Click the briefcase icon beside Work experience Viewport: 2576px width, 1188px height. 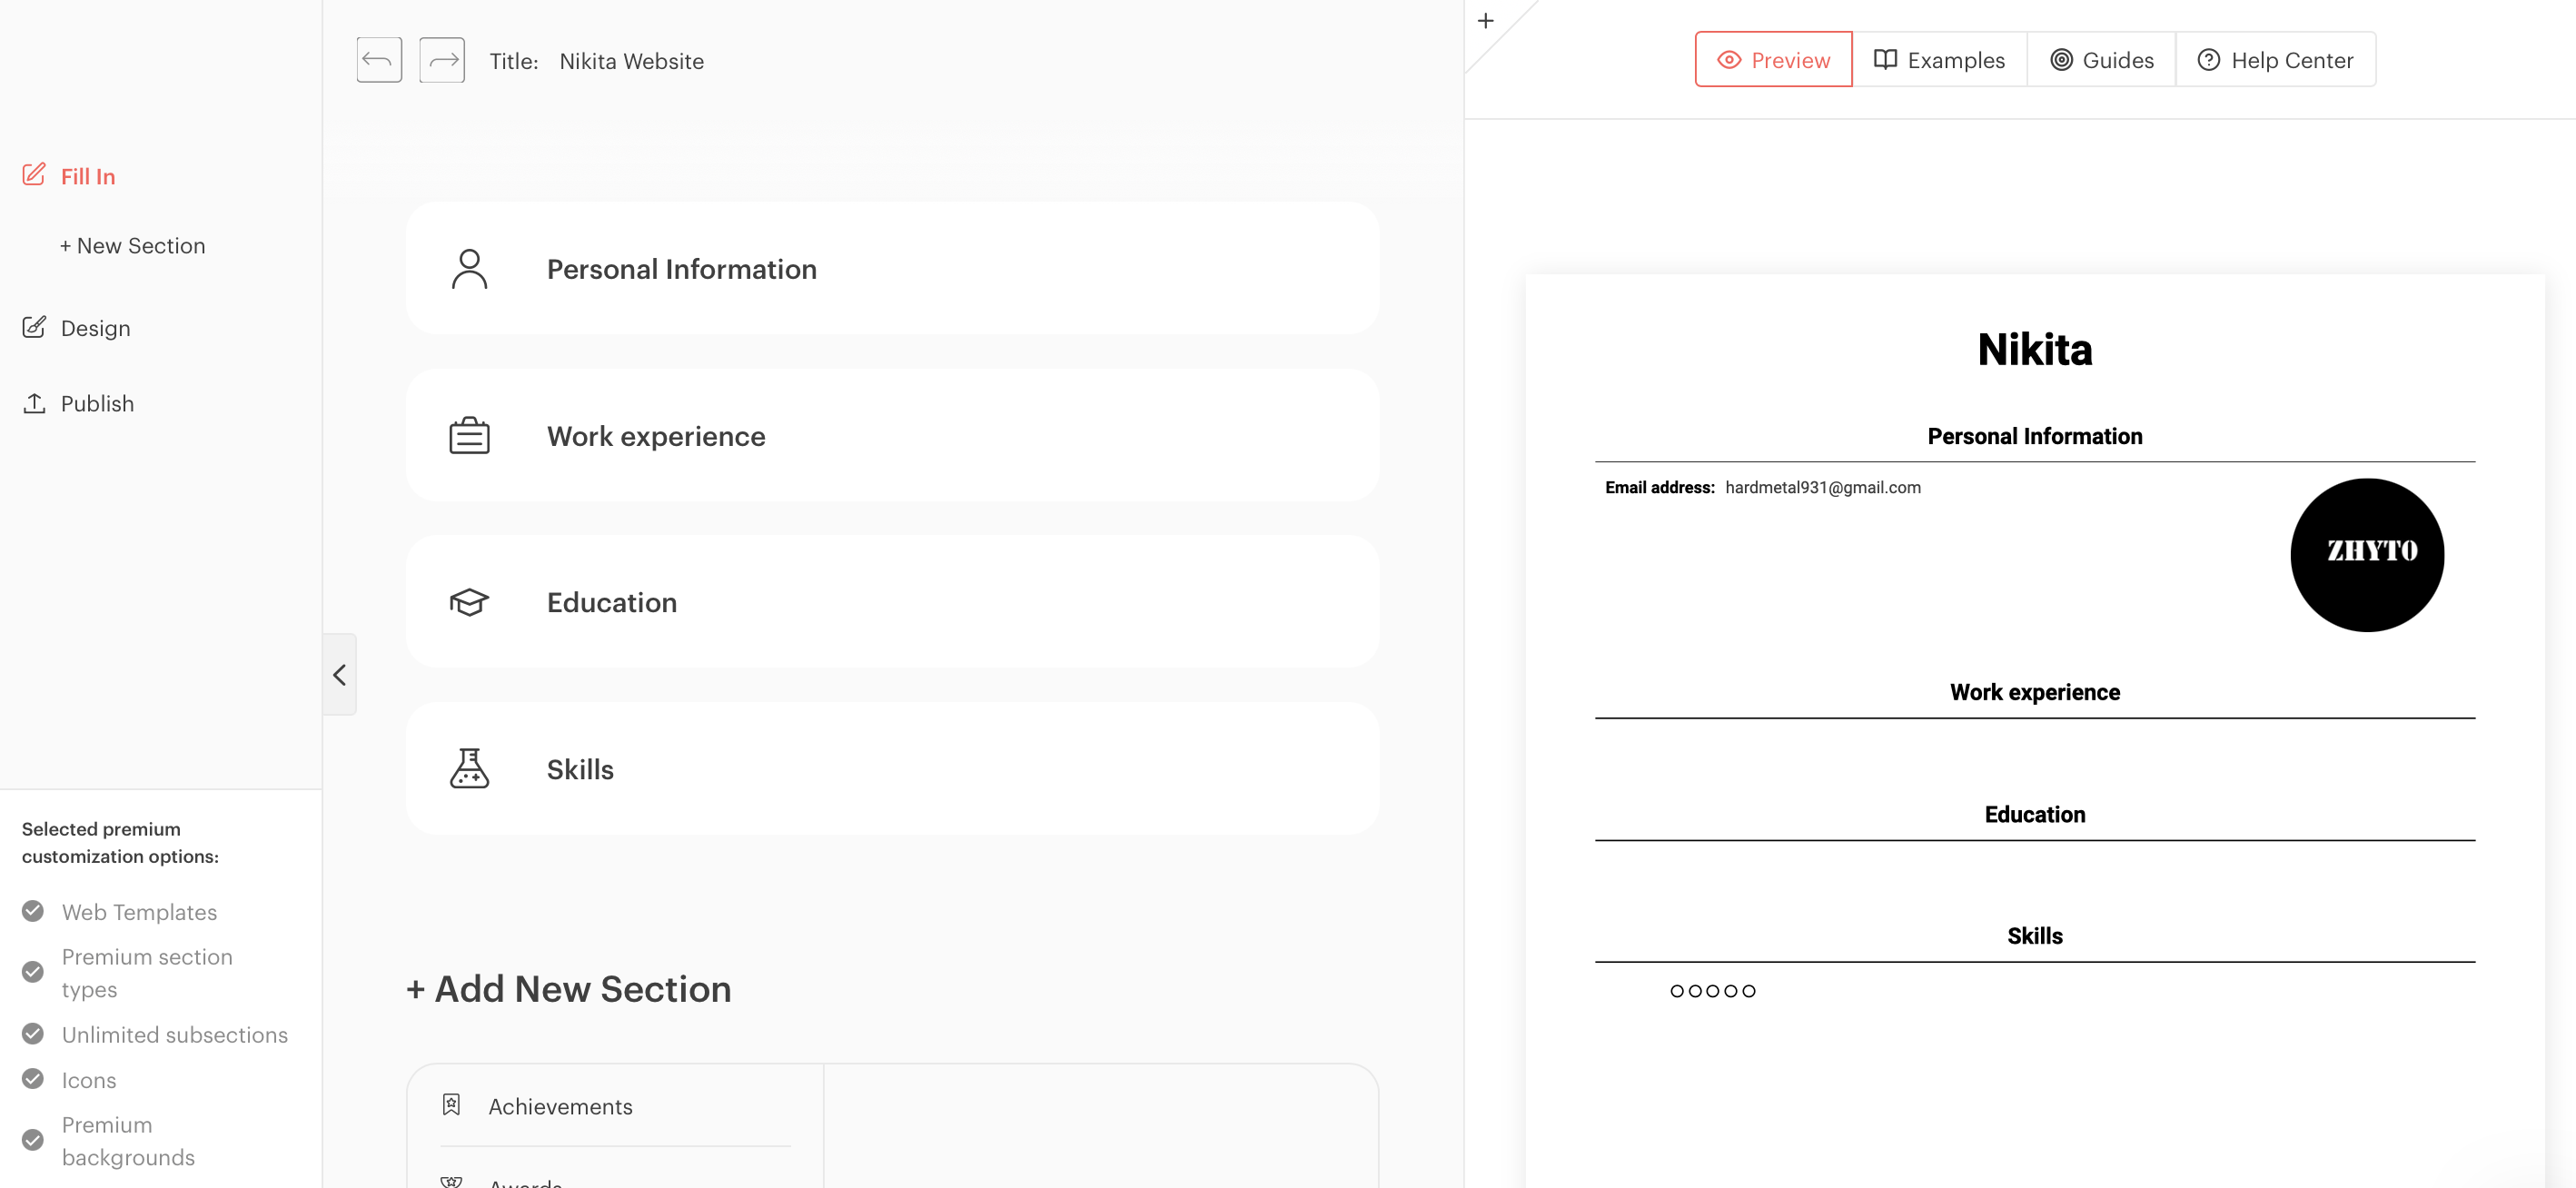tap(470, 435)
